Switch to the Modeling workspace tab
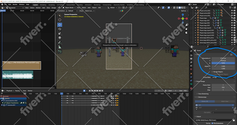The width and height of the screenshot is (237, 125). 43,5
